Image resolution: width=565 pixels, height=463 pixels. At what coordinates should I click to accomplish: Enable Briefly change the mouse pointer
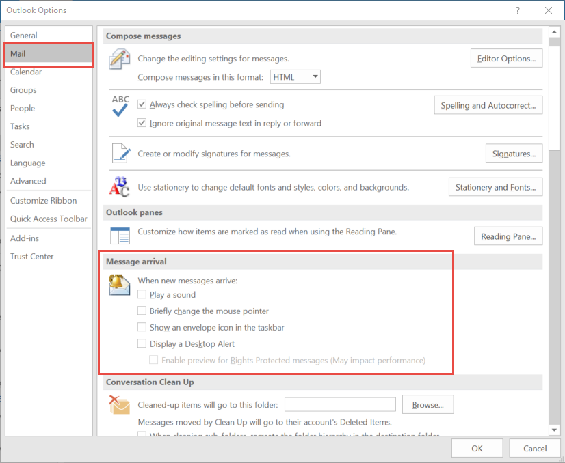142,311
